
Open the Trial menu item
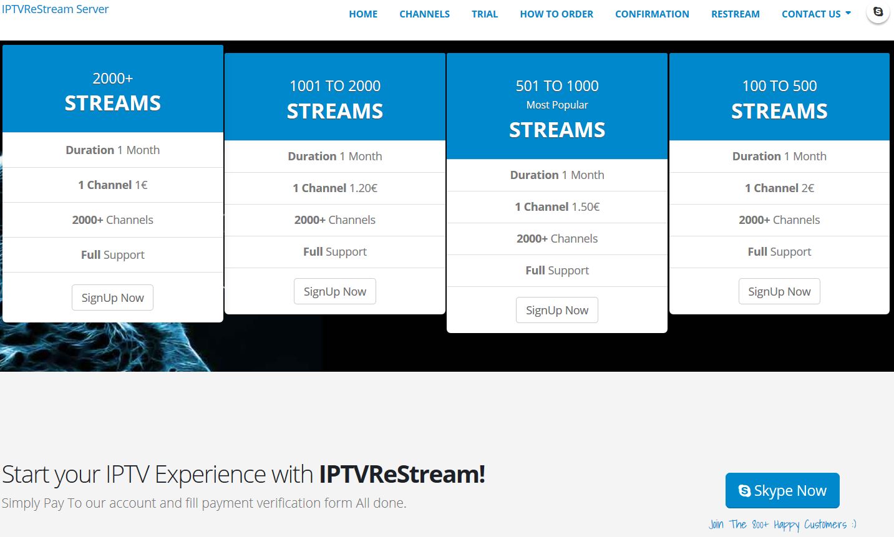tap(485, 14)
